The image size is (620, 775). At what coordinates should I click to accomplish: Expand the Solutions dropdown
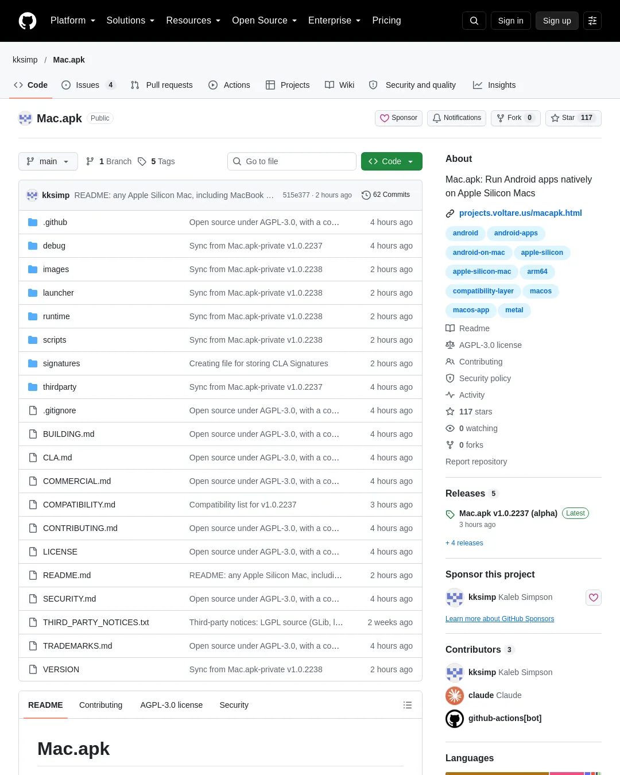tap(130, 21)
